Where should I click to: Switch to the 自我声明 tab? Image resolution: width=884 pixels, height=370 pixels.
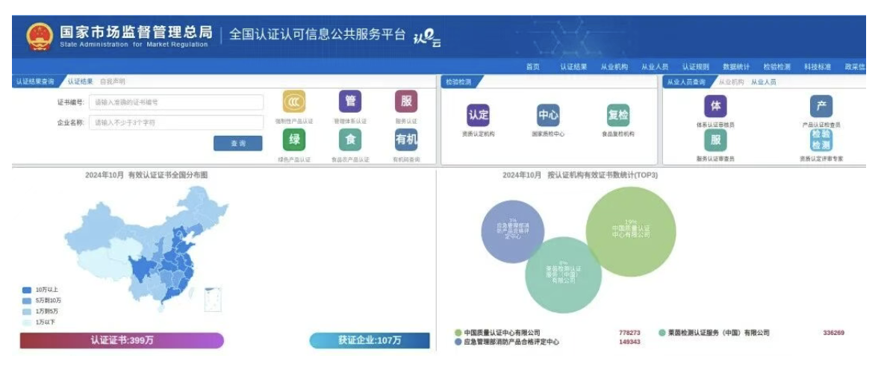click(x=113, y=81)
